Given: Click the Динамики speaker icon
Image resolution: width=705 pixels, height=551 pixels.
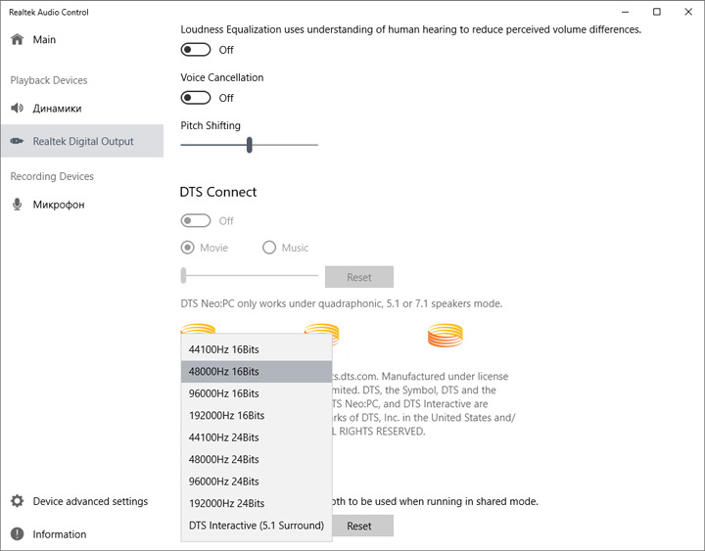Looking at the screenshot, I should pyautogui.click(x=17, y=109).
